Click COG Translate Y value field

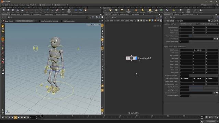pos(199,50)
